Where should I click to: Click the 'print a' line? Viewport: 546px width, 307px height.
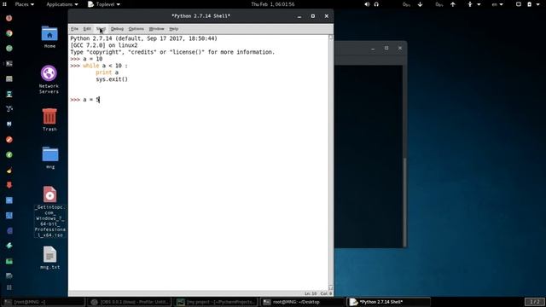107,72
